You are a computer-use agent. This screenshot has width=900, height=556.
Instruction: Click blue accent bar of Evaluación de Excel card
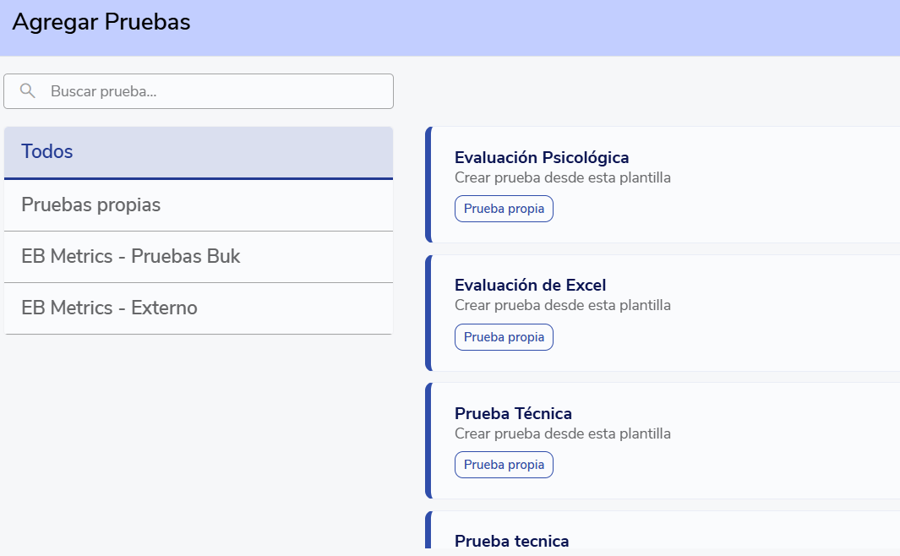pos(428,313)
